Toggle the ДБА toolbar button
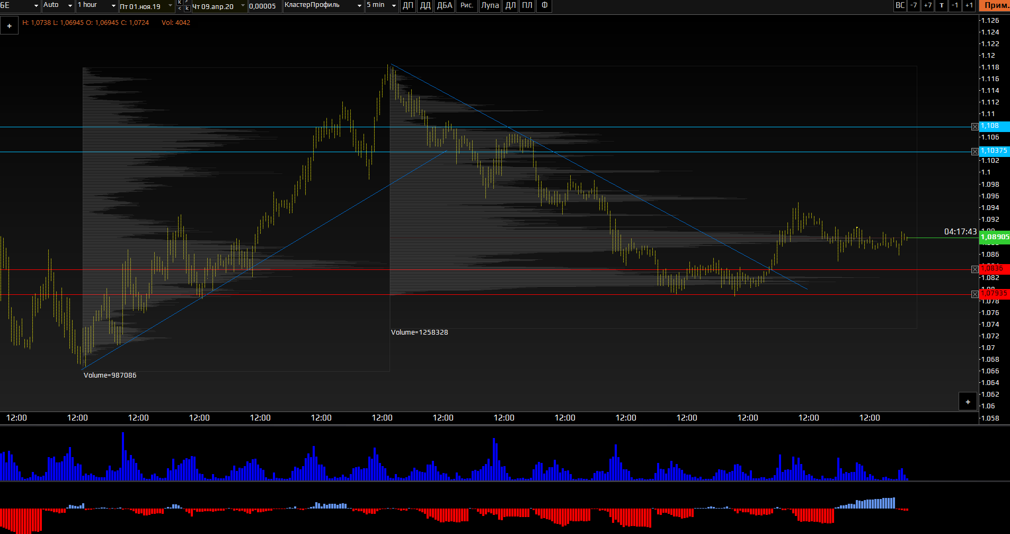The height and width of the screenshot is (534, 1010). pos(444,6)
